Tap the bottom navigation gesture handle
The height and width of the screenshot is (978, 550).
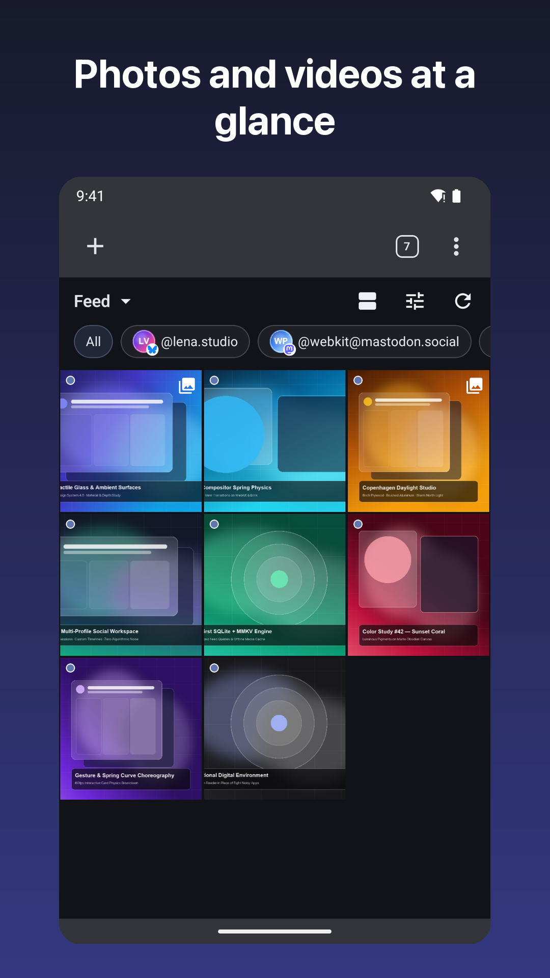(x=274, y=931)
